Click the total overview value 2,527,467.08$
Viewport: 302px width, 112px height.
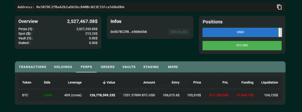82,21
